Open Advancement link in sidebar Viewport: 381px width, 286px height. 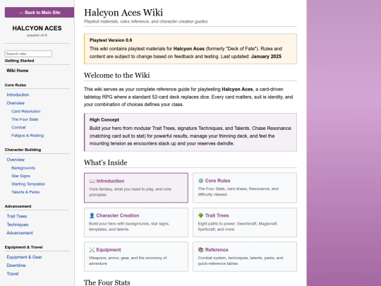[x=20, y=233]
